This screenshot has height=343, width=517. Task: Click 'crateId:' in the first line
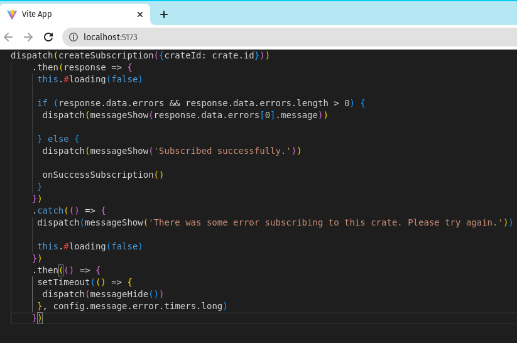point(185,55)
